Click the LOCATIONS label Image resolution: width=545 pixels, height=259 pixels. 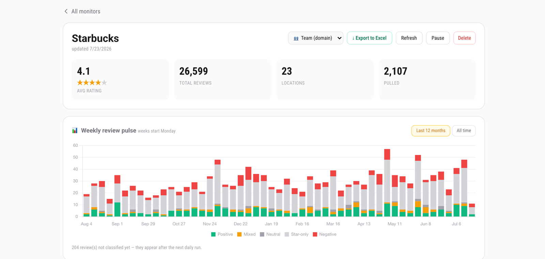coord(293,83)
